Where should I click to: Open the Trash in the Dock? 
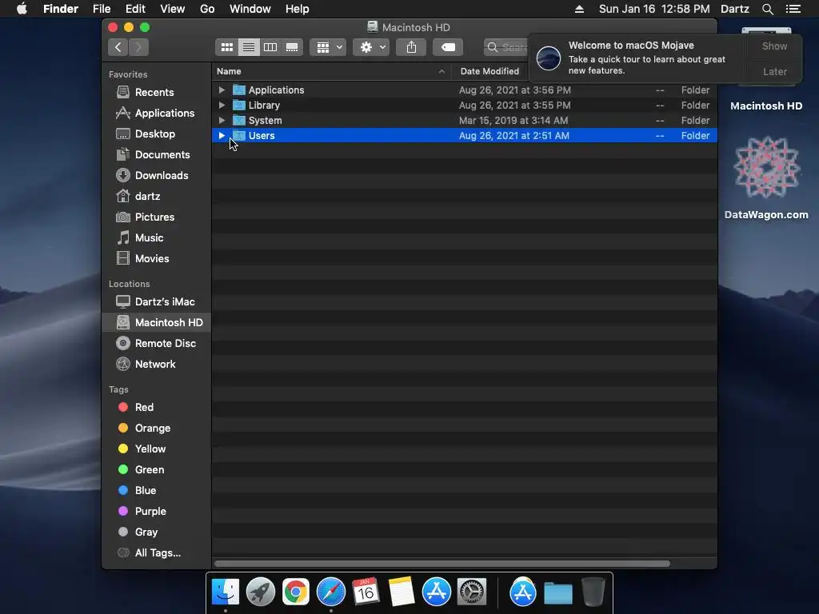pyautogui.click(x=593, y=592)
